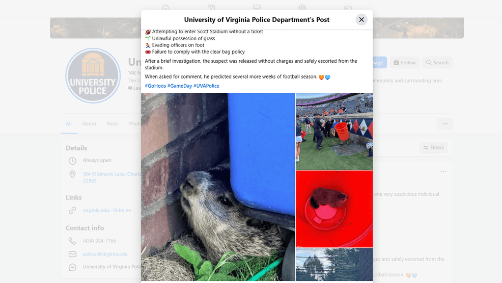Click the Search button on the page
Viewport: 502px width, 283px height.
(x=437, y=63)
